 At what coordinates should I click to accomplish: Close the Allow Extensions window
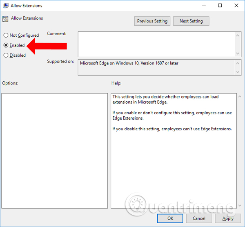pyautogui.click(x=236, y=5)
